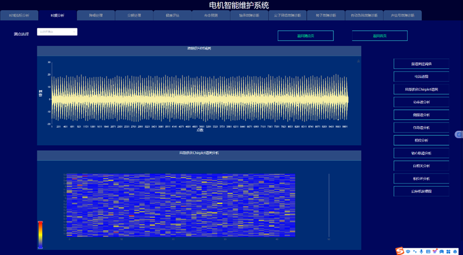Click the Sogou input method logo
Viewport: 463px width, 255px height.
pyautogui.click(x=400, y=251)
